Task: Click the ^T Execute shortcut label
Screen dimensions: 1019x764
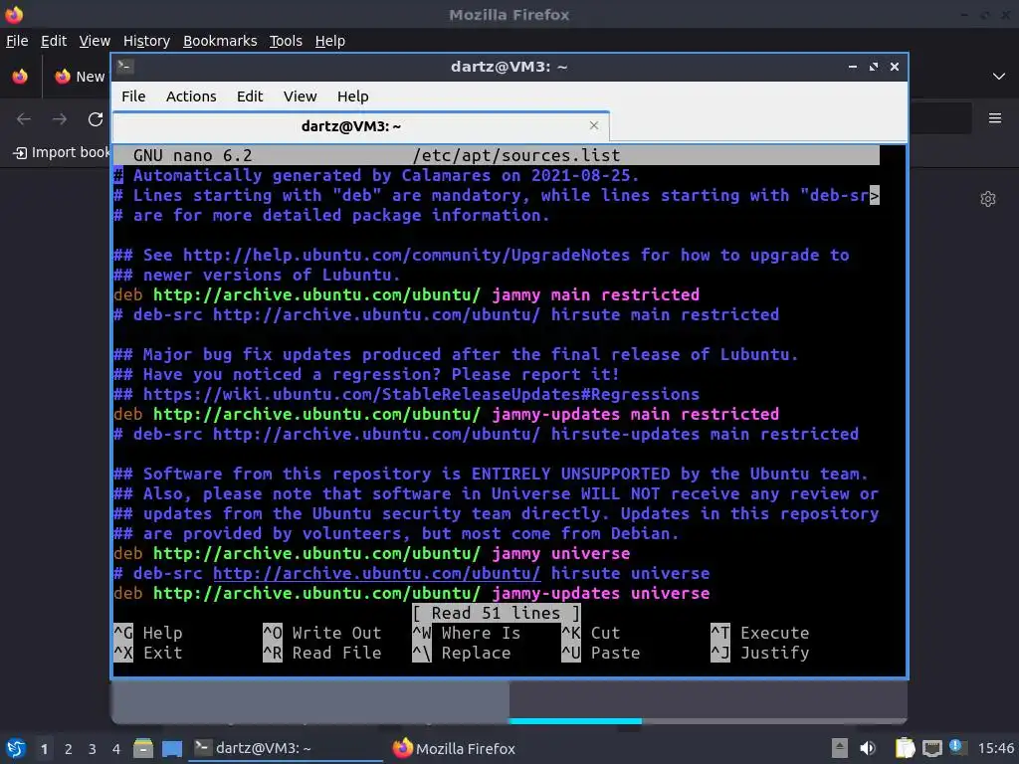Action: [x=760, y=634]
